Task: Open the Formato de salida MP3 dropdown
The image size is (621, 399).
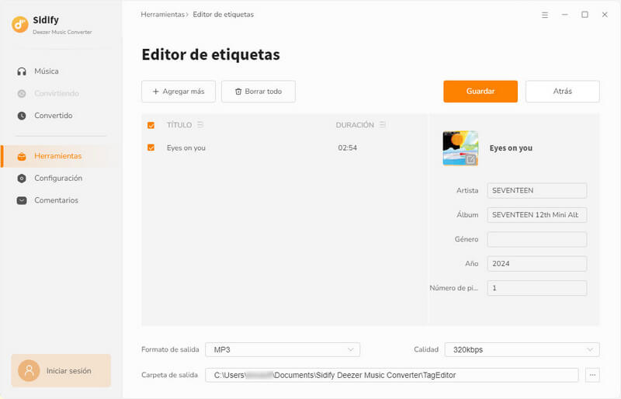Action: (x=283, y=349)
